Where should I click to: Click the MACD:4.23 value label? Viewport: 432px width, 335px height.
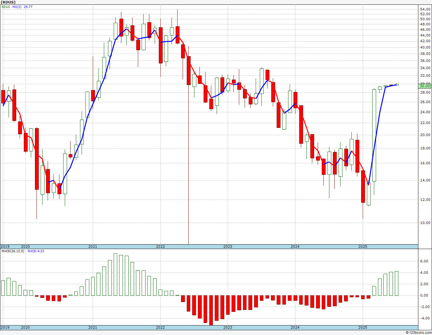[36, 251]
